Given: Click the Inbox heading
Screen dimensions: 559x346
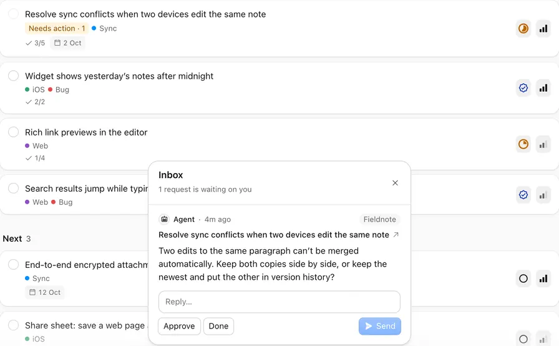Looking at the screenshot, I should [171, 175].
